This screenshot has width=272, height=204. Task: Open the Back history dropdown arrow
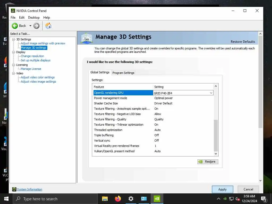click(30, 26)
